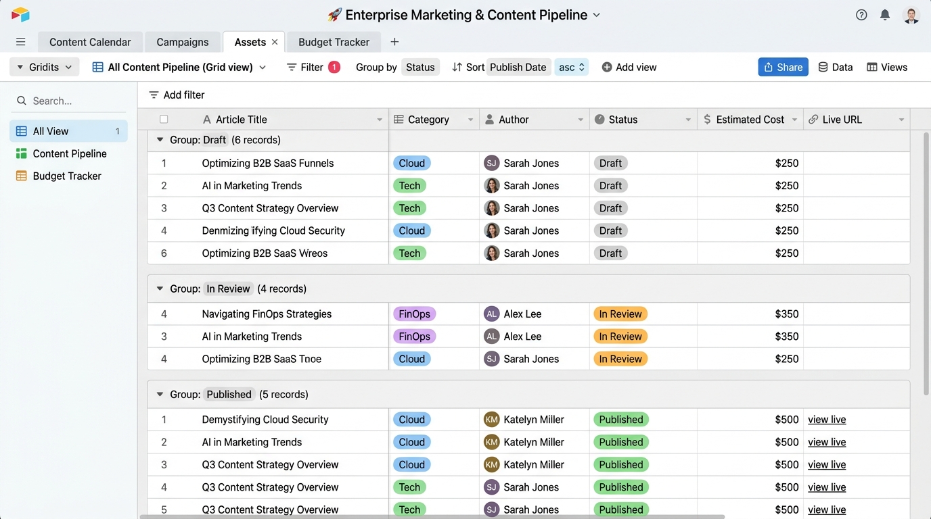Add a new table with plus icon

point(394,42)
